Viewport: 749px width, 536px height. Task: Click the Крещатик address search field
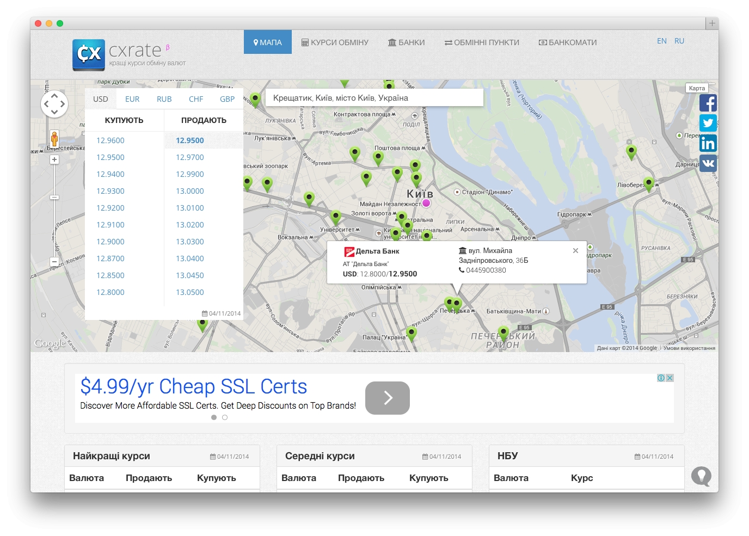click(x=374, y=98)
